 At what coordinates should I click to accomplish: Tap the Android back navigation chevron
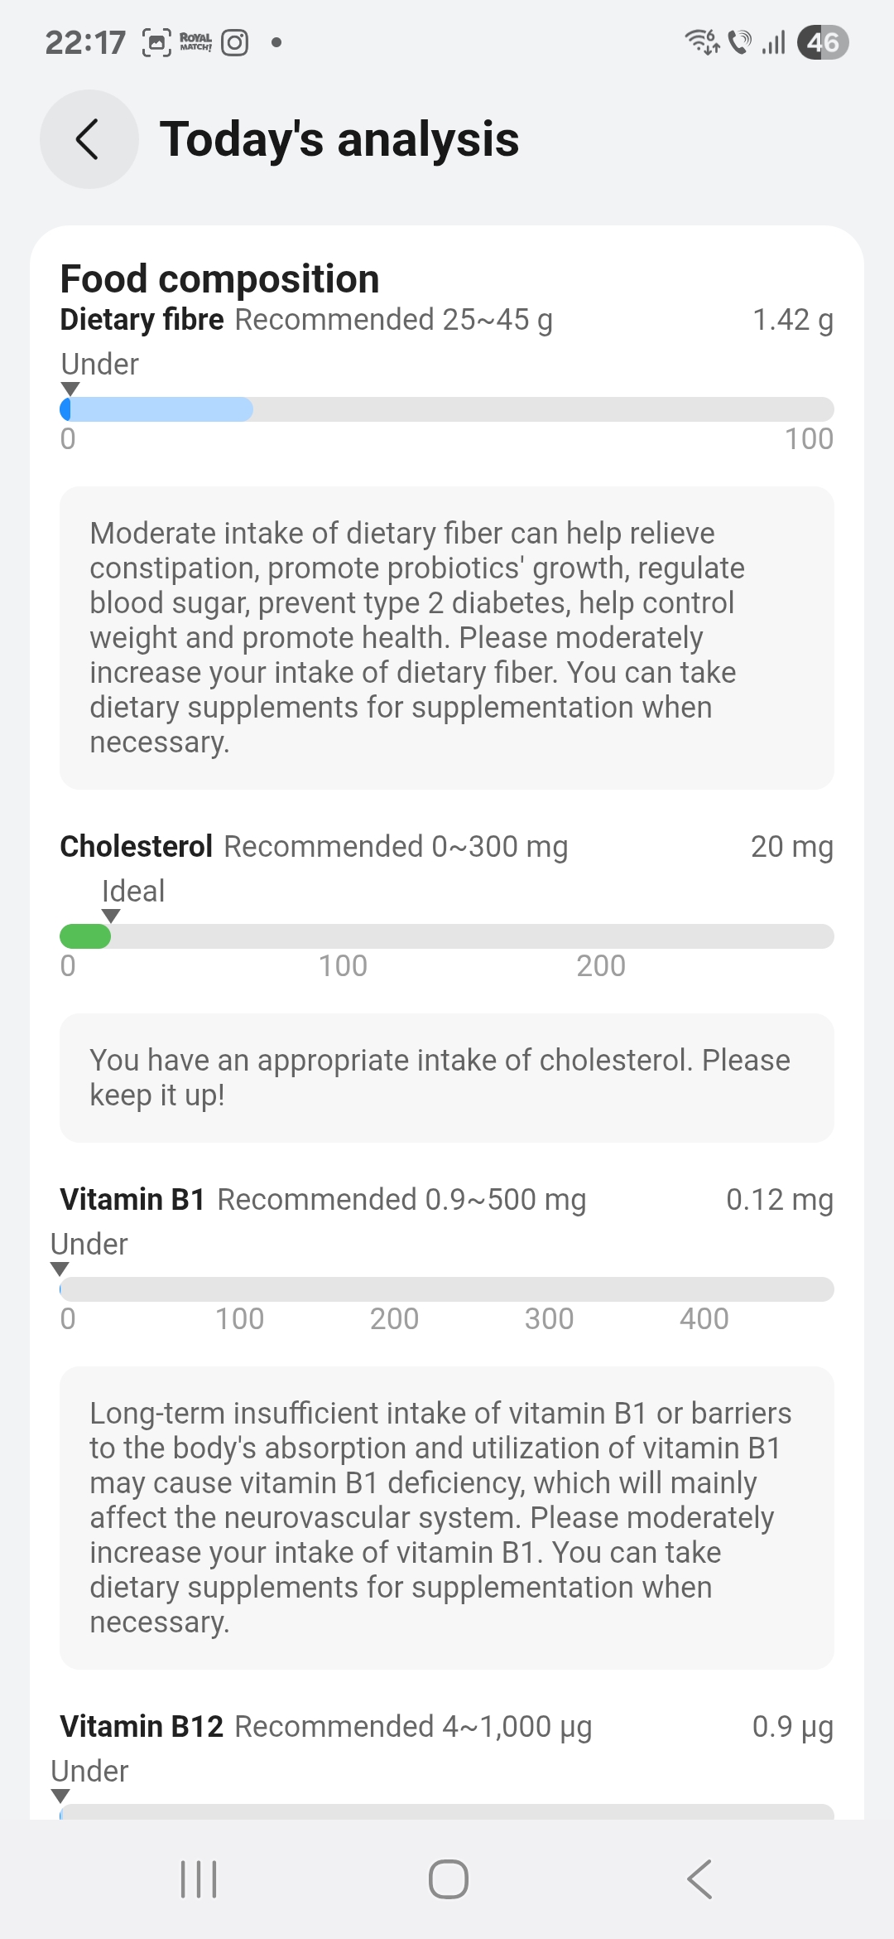699,1879
